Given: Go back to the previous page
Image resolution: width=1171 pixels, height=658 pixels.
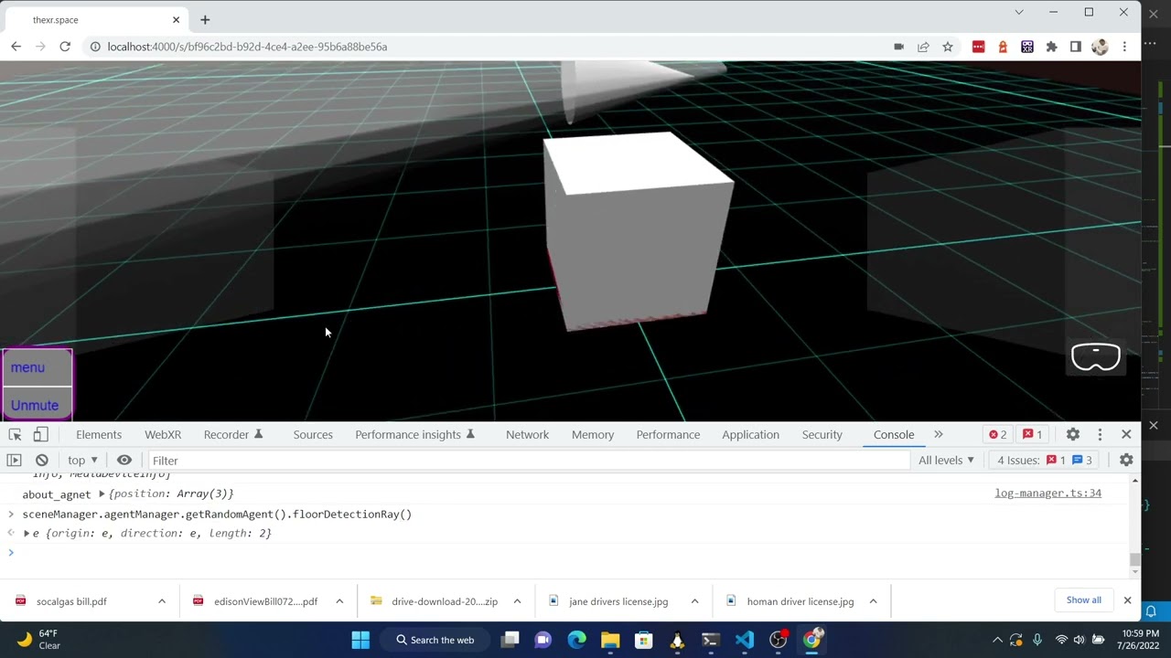Looking at the screenshot, I should pyautogui.click(x=16, y=47).
